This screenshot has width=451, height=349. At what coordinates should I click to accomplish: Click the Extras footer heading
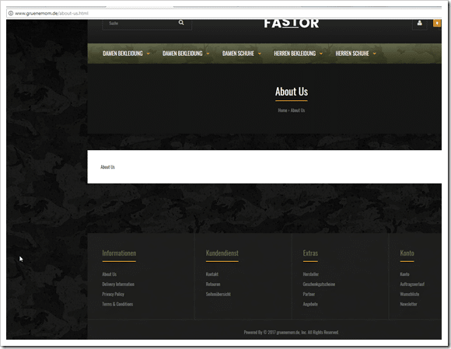click(x=310, y=253)
